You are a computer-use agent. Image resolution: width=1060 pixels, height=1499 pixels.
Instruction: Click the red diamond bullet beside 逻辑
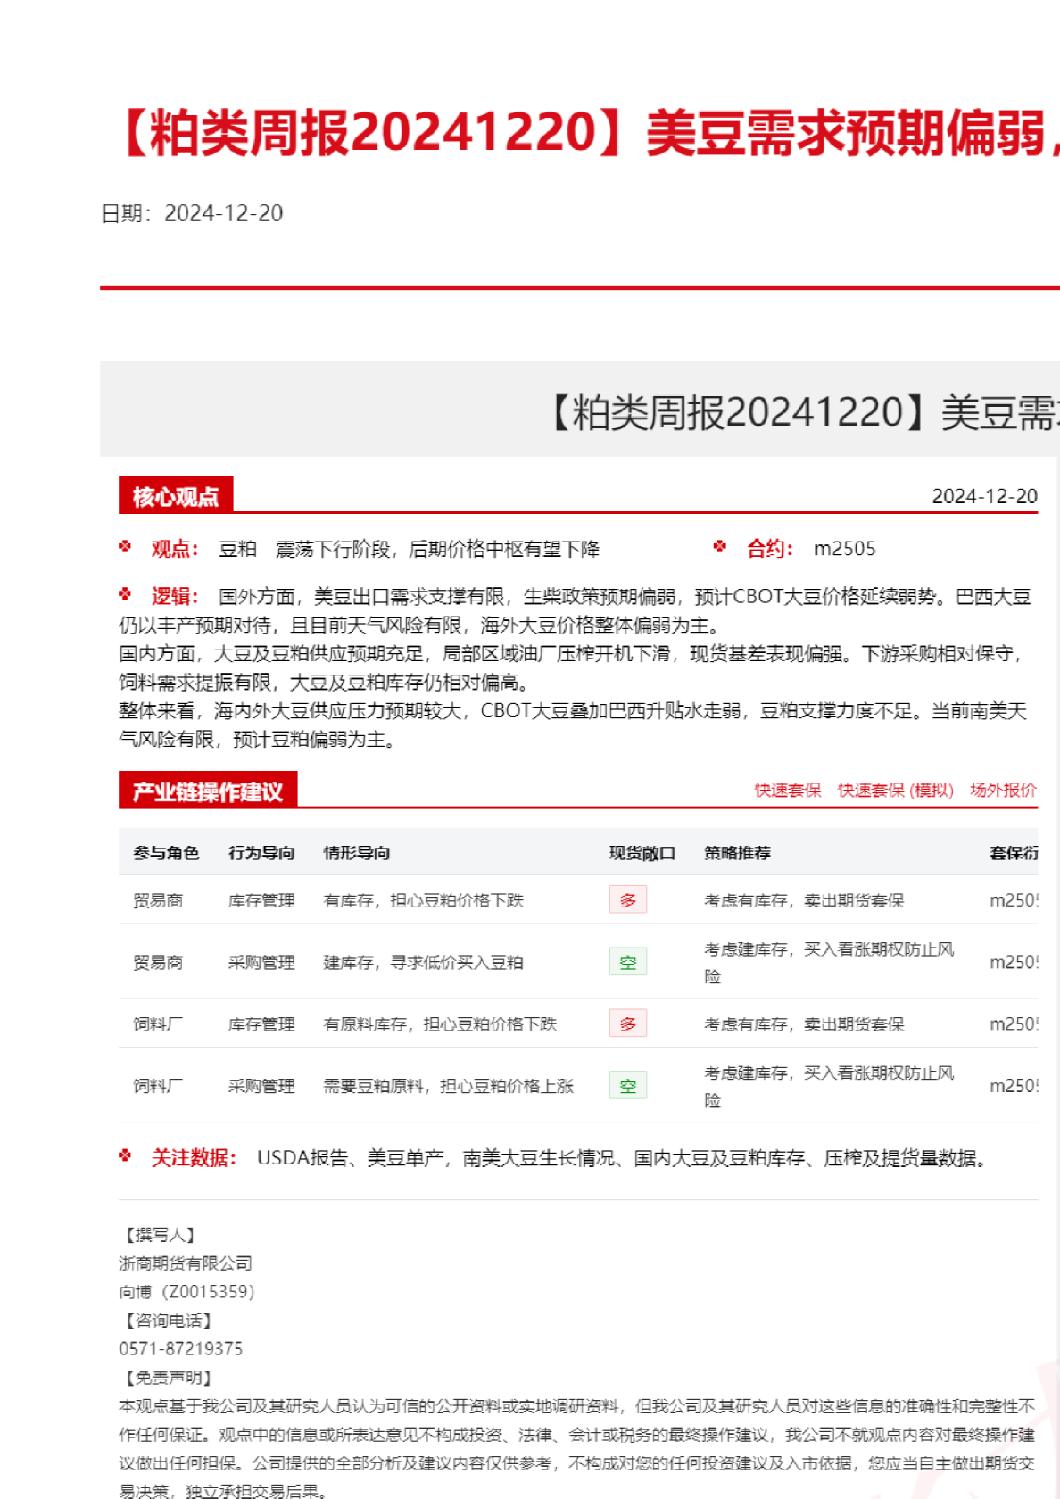125,594
